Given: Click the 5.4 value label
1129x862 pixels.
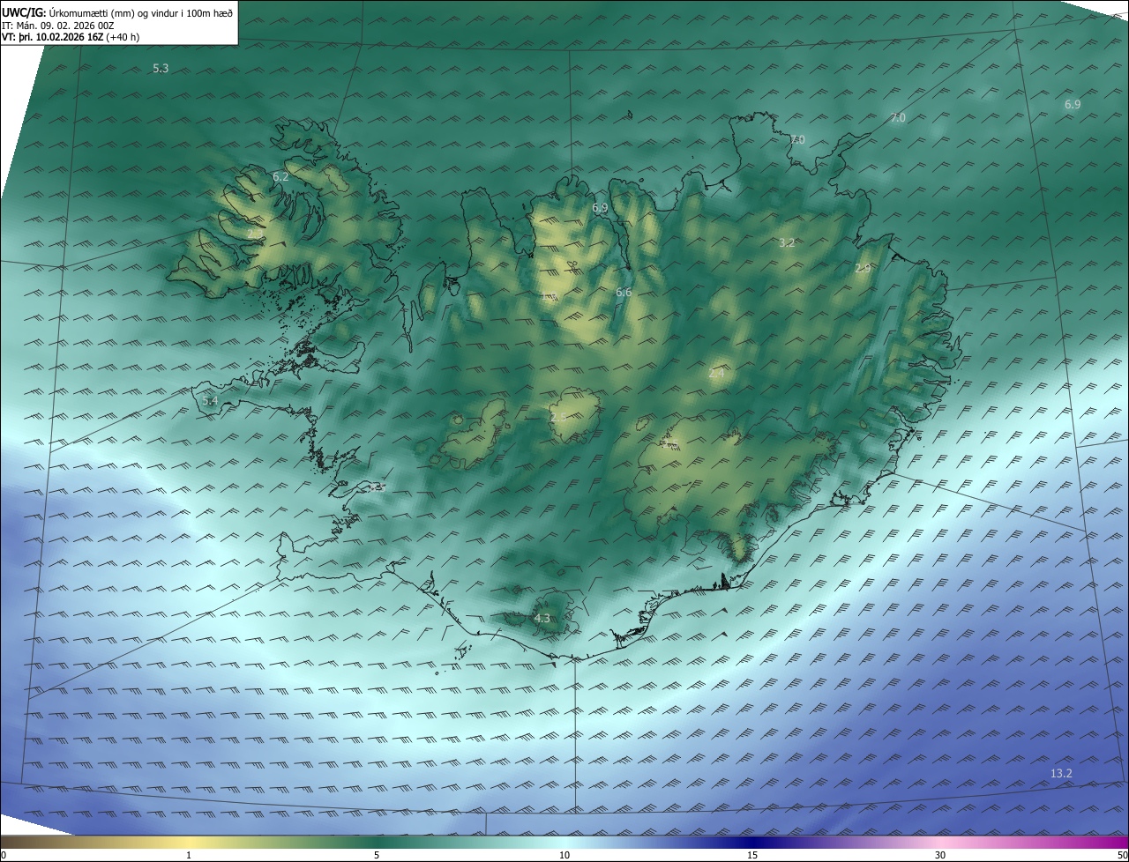Looking at the screenshot, I should (x=210, y=401).
